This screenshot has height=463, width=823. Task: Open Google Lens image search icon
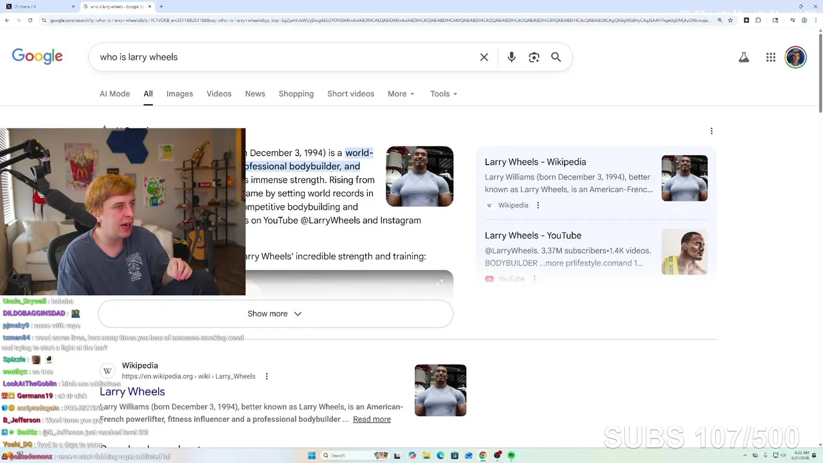(534, 57)
